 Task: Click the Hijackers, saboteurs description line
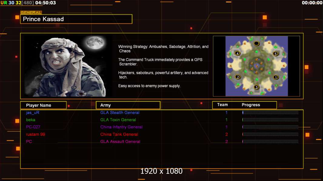tap(163, 75)
